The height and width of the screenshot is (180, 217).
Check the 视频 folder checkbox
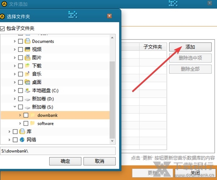[21, 49]
